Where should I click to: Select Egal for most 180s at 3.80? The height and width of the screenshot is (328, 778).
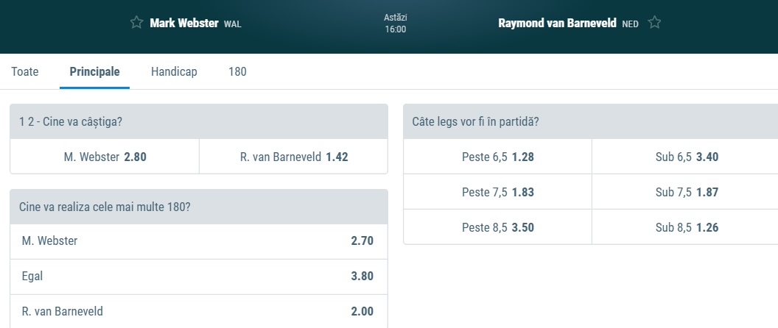tap(198, 277)
